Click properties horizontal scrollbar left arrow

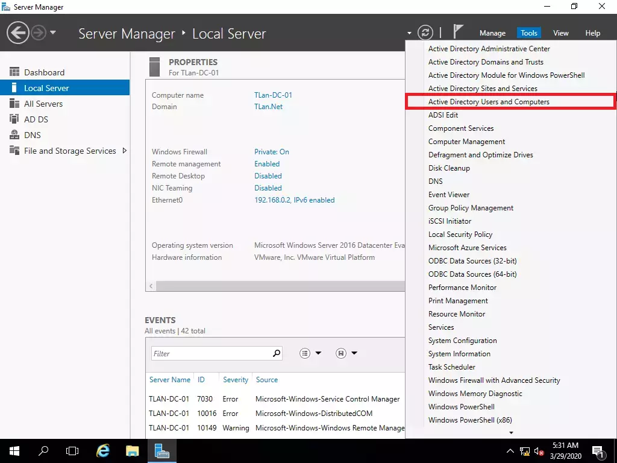[x=151, y=286]
